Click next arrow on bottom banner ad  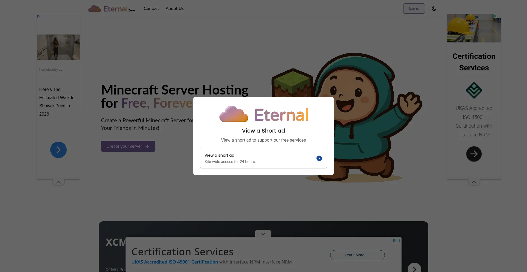414,269
